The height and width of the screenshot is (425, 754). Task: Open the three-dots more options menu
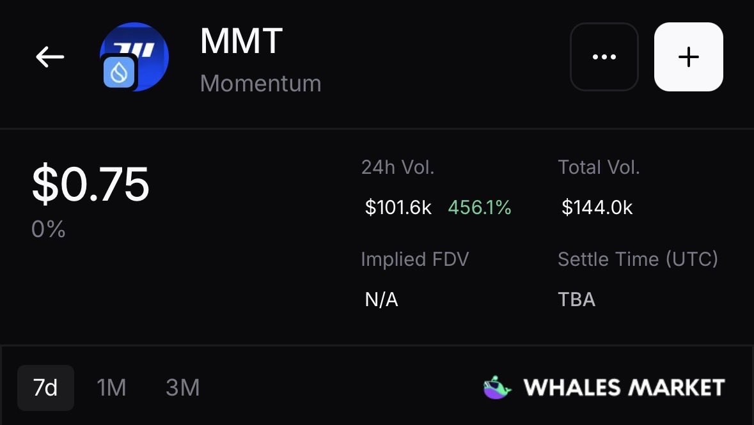(604, 57)
